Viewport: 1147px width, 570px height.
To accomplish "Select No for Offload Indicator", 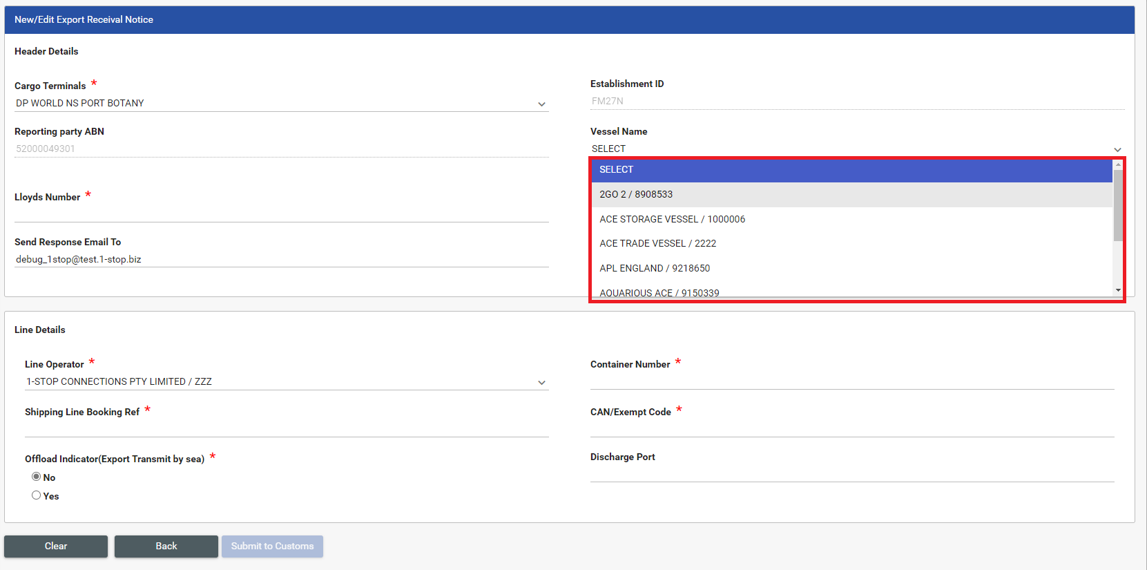I will click(37, 477).
